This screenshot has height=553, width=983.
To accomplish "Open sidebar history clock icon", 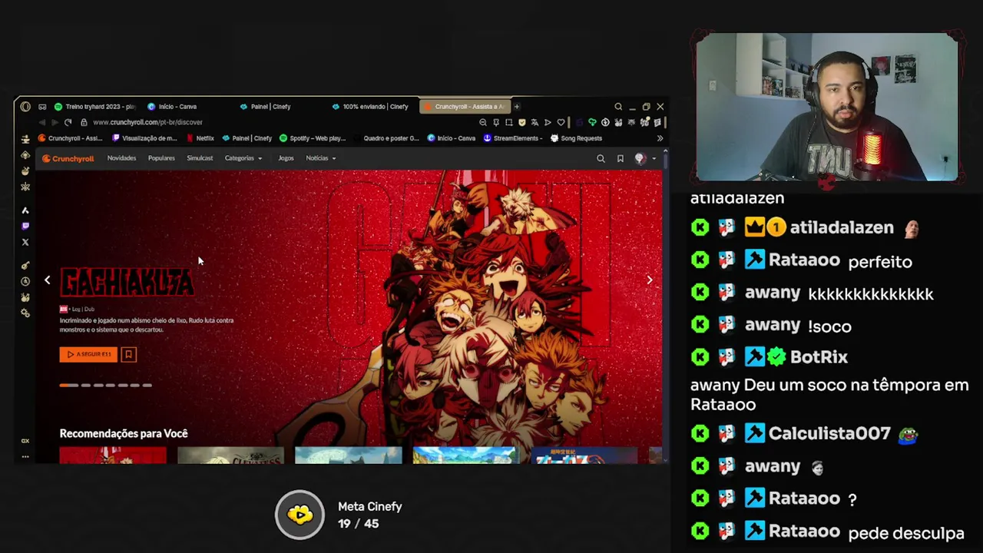I will (25, 281).
